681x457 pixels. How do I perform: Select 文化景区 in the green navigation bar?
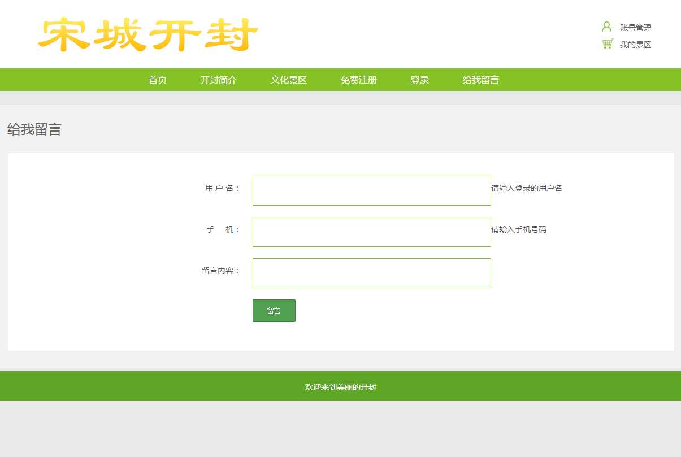point(288,80)
